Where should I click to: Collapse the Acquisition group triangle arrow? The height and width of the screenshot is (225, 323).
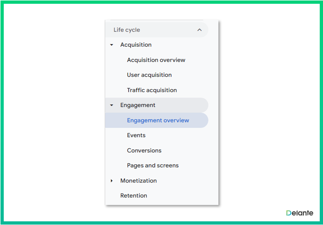tap(112, 45)
